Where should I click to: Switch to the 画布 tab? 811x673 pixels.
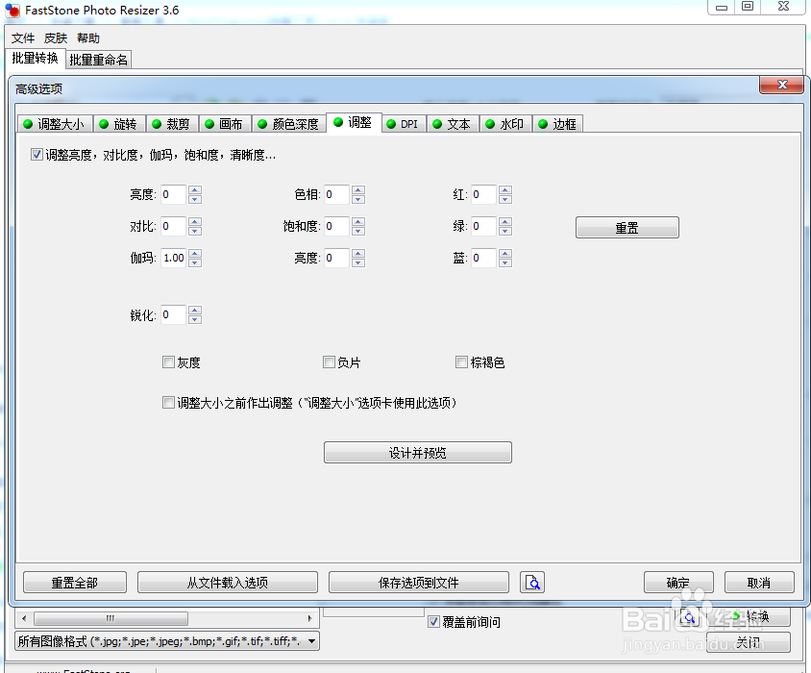[225, 124]
